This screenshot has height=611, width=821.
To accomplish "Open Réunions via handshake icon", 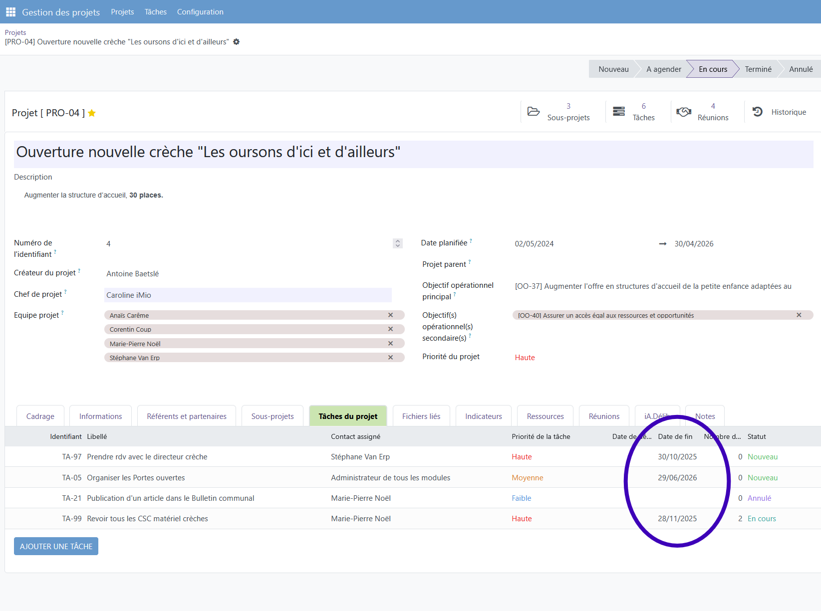I will (683, 112).
